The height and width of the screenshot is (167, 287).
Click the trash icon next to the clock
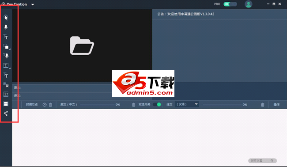click(x=50, y=105)
